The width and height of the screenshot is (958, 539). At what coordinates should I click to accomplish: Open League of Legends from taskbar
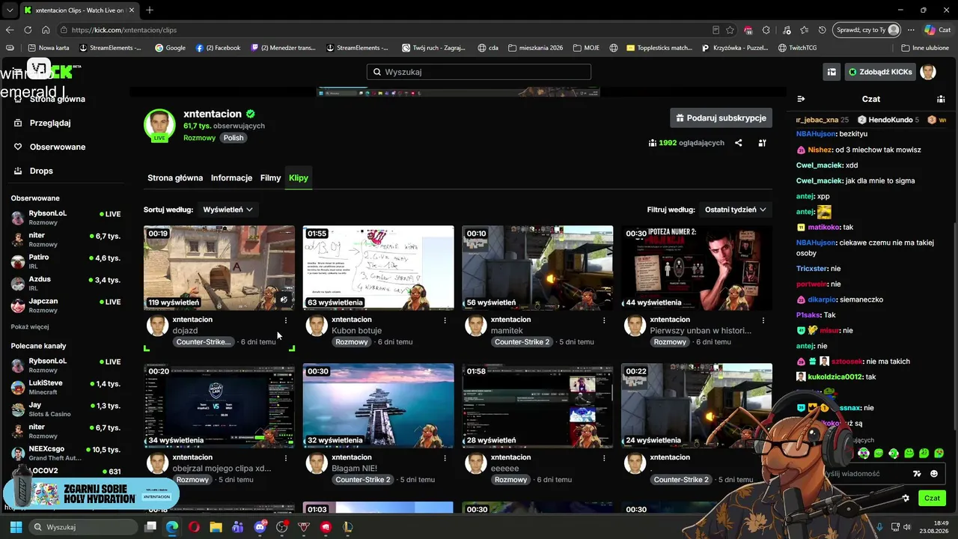pyautogui.click(x=347, y=527)
